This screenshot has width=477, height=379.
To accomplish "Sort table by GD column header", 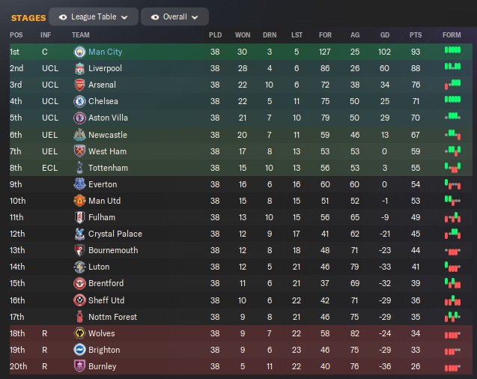I will [383, 35].
